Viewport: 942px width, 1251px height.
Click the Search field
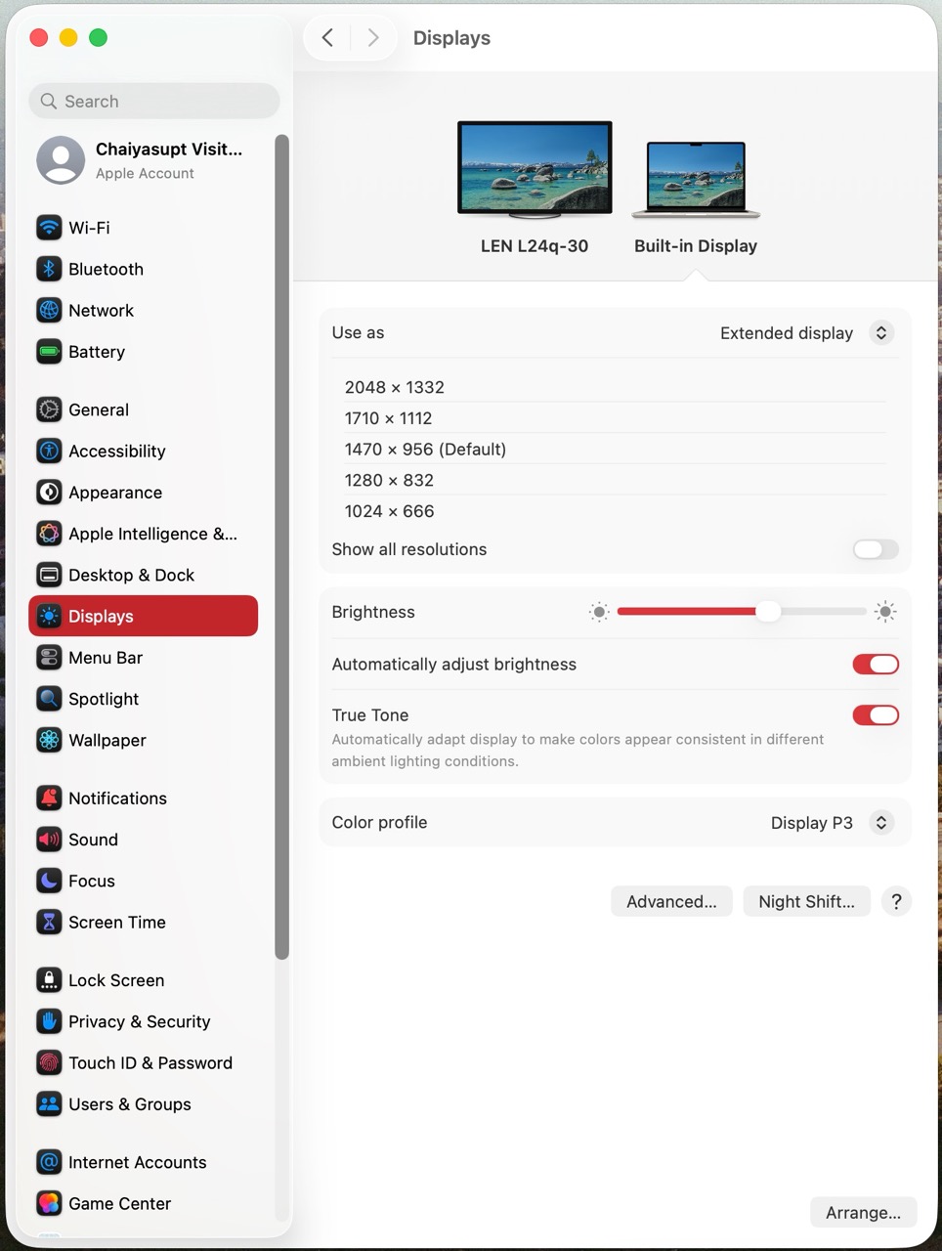[x=154, y=101]
